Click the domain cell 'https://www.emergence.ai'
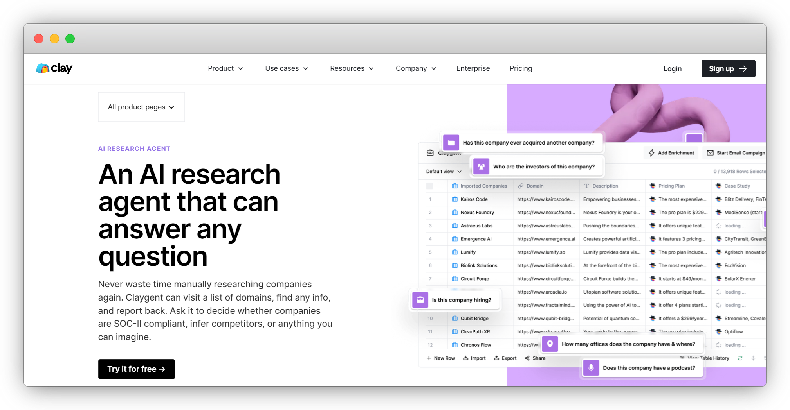790x410 pixels. click(547, 239)
